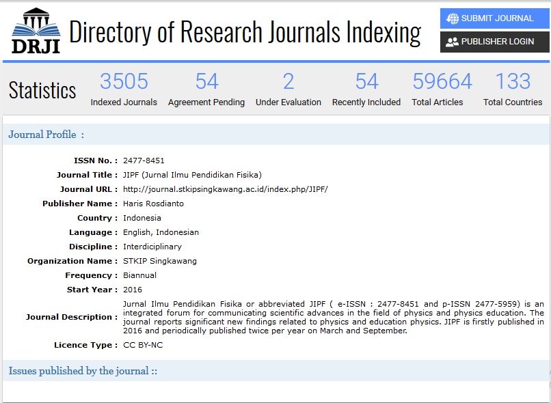551x403 pixels.
Task: Click the Total Articles label
Action: 438,102
